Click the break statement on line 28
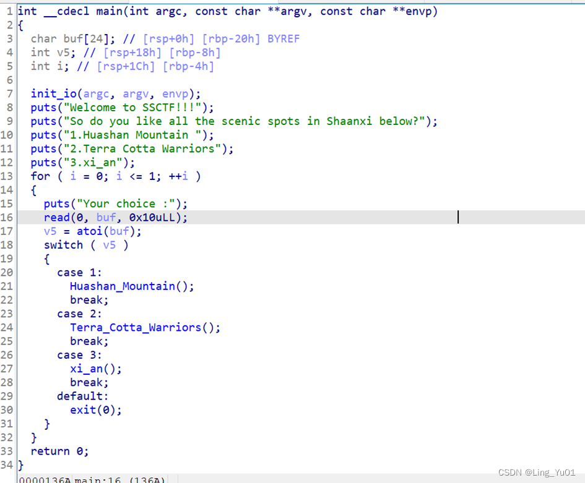Screen dimensions: 585x483 (x=89, y=383)
